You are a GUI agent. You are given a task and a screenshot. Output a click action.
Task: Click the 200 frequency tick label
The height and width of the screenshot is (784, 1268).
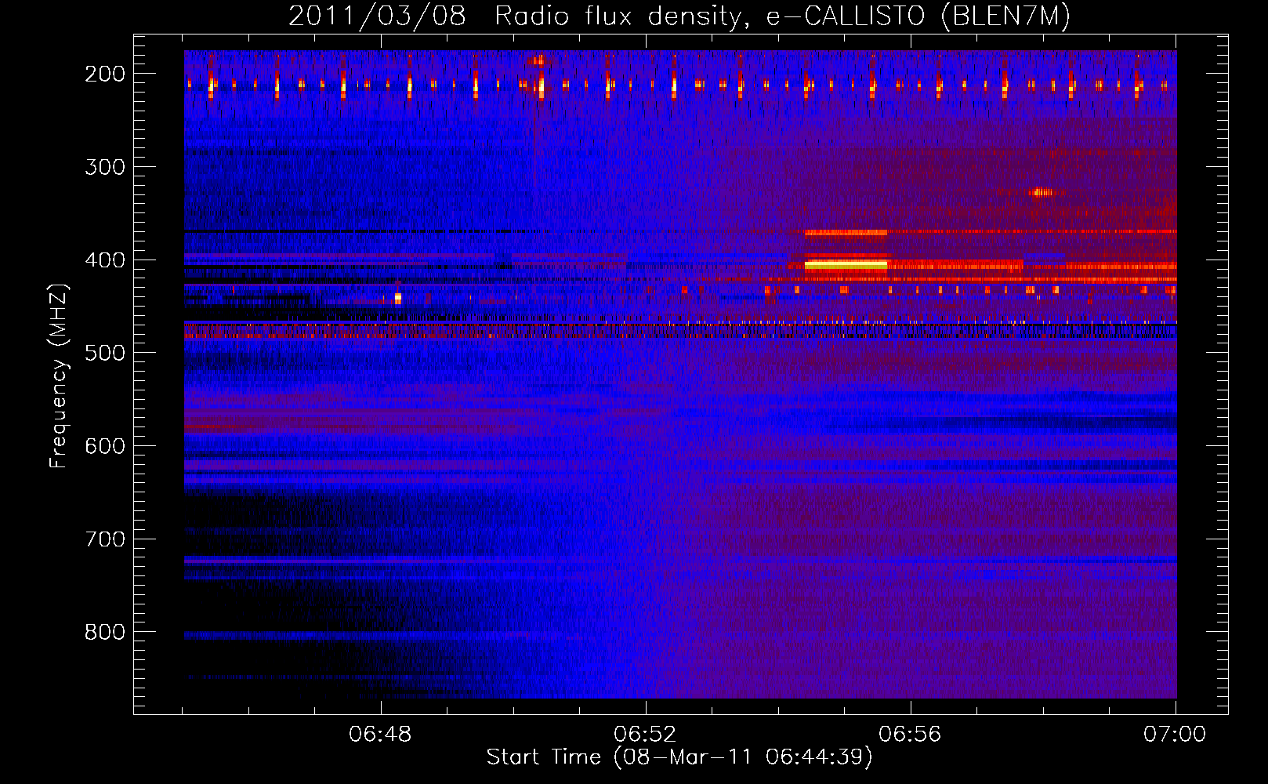105,74
